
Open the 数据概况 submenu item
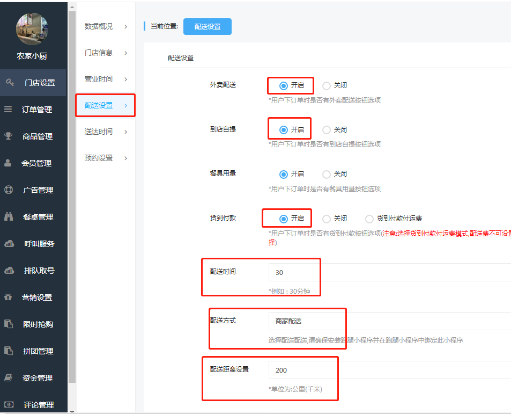[x=106, y=26]
